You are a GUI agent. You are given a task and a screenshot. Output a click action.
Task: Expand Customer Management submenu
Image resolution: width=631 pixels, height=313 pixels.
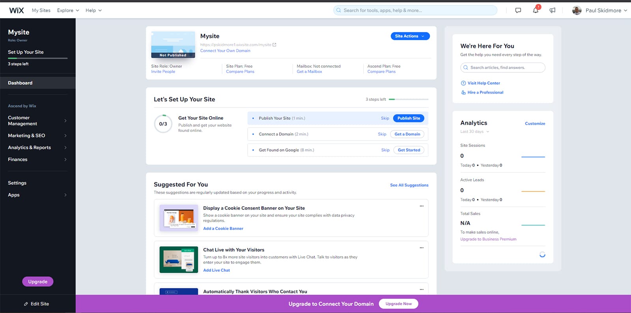(65, 120)
